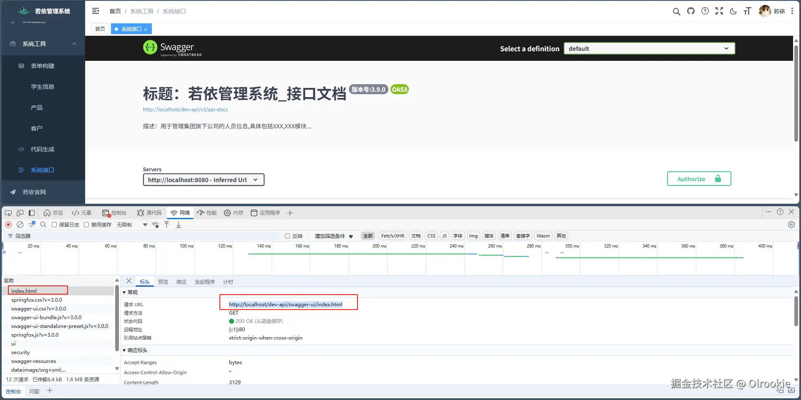Screen dimensions: 801x400
Task: Collapse the sidebar with the hamburger icon
Action: 96,11
